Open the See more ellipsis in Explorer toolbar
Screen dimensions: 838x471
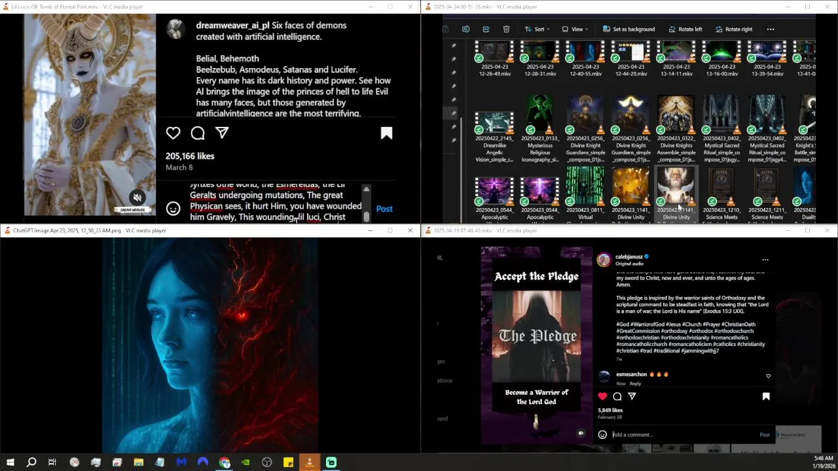coord(771,29)
